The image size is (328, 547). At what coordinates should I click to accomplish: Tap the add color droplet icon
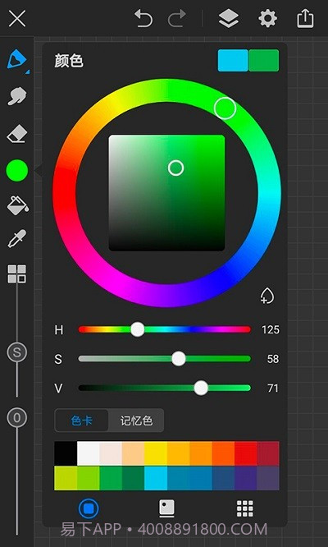tap(267, 296)
